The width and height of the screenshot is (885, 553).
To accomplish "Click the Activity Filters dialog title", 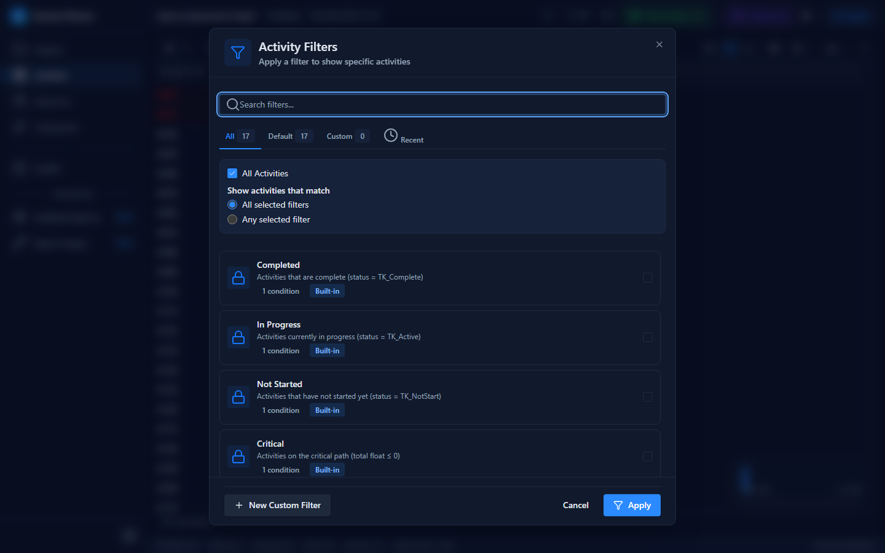I will point(298,47).
